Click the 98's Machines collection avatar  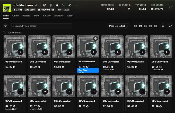[7, 8]
